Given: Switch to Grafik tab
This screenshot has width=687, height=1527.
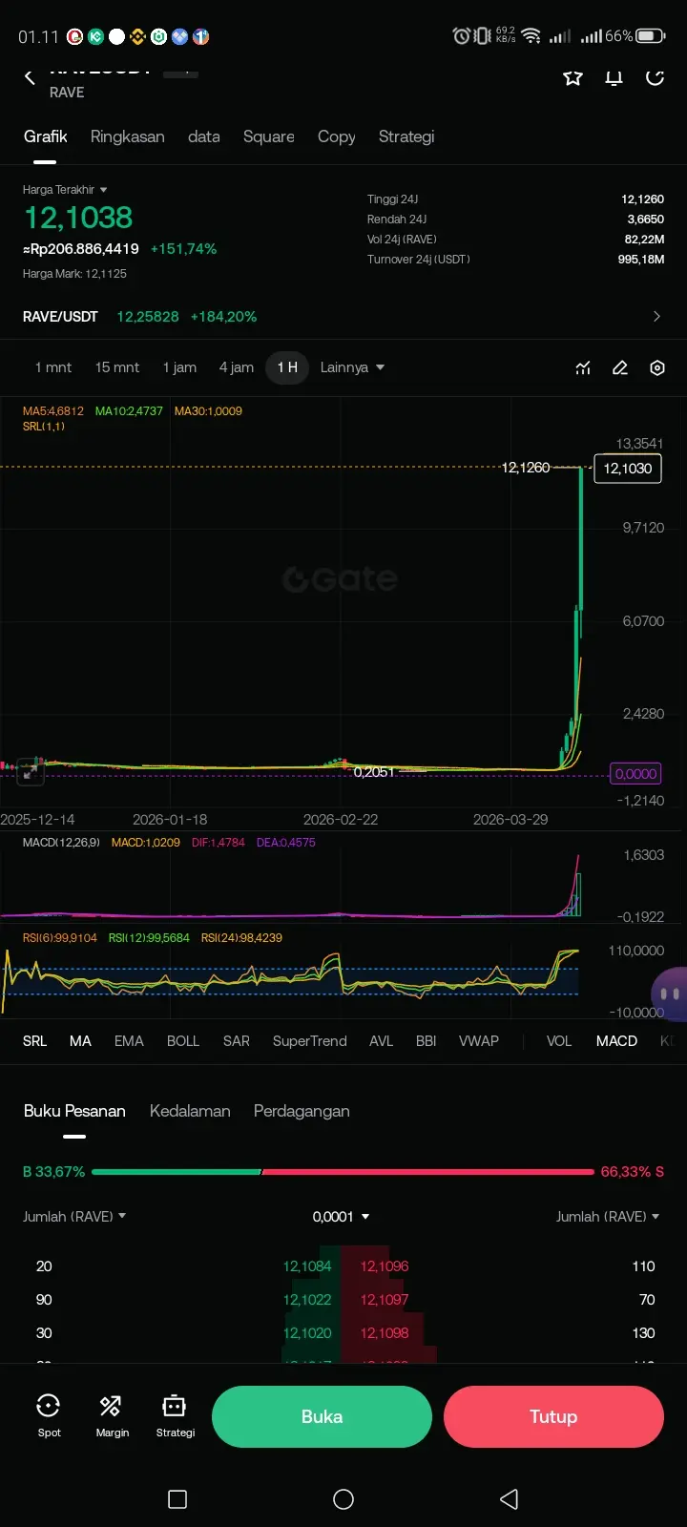Looking at the screenshot, I should [x=45, y=136].
